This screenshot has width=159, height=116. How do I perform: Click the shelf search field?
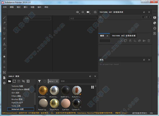[78, 81]
